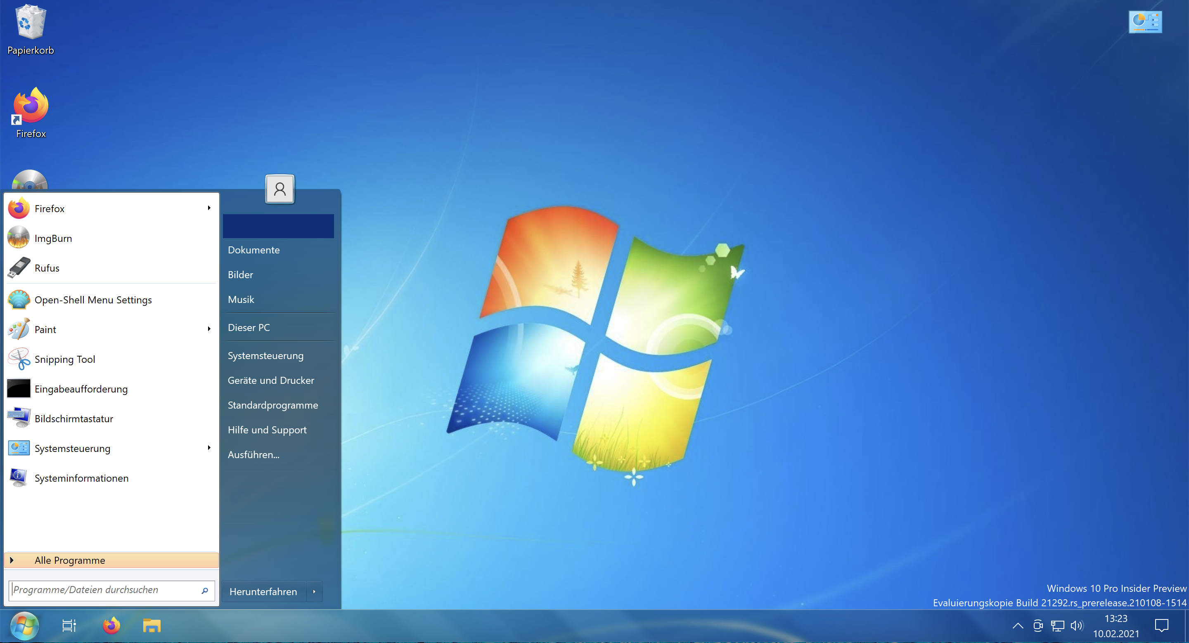Open Dokumente in the right pane
Screen dimensions: 1189x643
[x=253, y=250]
